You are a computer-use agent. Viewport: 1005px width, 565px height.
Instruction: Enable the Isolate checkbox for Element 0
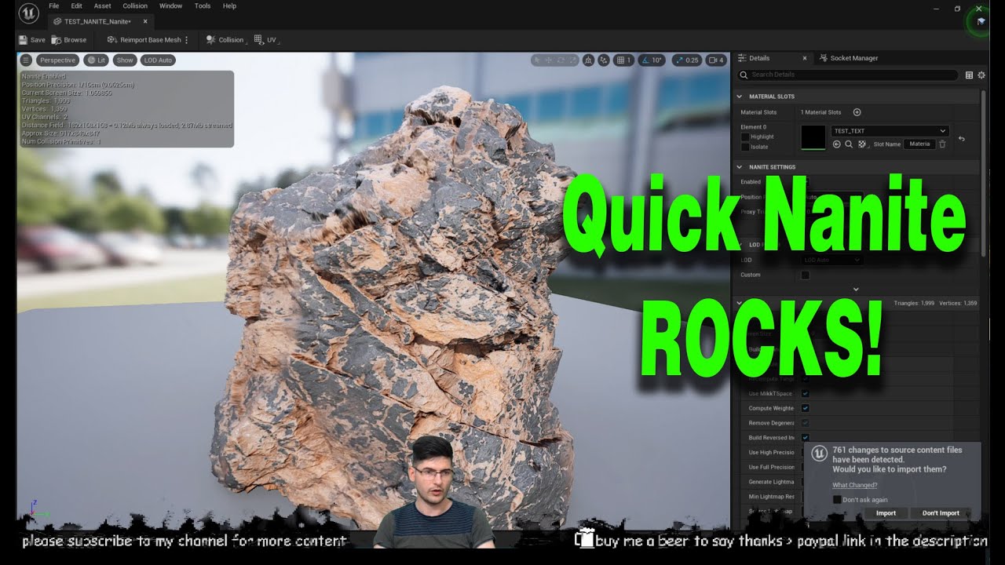point(745,147)
